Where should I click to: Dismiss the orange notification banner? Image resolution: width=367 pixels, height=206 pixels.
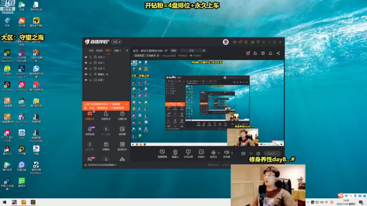click(127, 104)
